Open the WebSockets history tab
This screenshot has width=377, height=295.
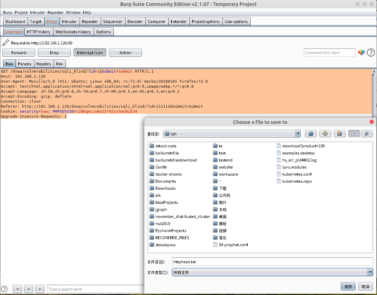pos(73,32)
